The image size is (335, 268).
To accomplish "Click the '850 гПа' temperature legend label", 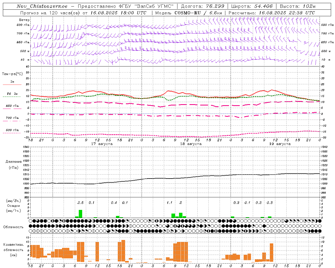I will click(12, 106).
